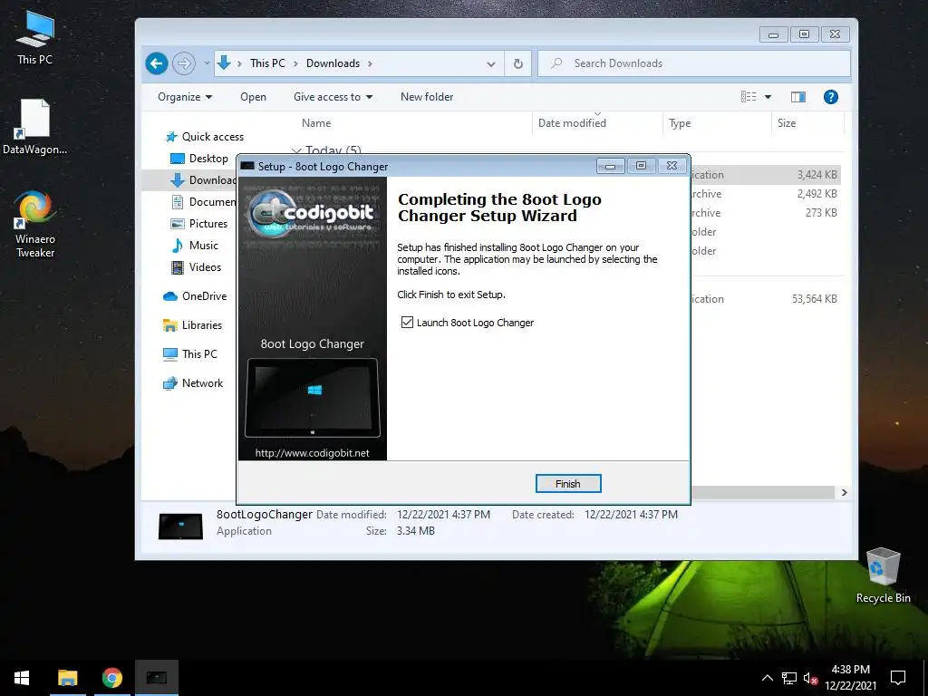The image size is (928, 696).
Task: Sort by the Size column header
Action: click(x=787, y=123)
